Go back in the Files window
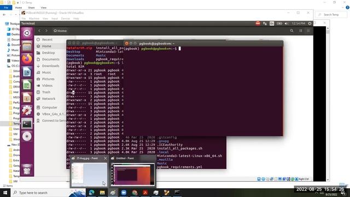This screenshot has width=350, height=197. tap(39, 31)
